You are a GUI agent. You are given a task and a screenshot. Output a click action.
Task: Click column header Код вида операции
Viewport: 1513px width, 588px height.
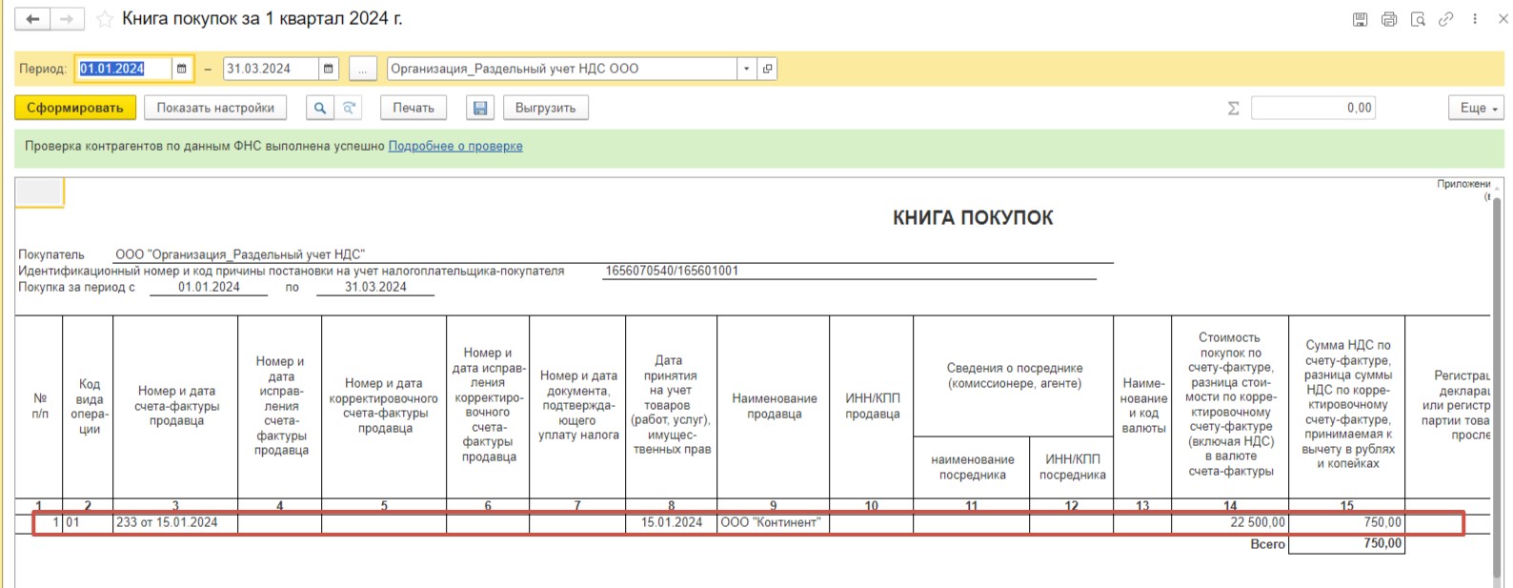click(89, 407)
